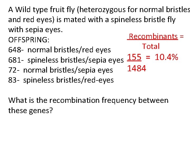
Task: Click the denominator 1484
Action: [136, 69]
